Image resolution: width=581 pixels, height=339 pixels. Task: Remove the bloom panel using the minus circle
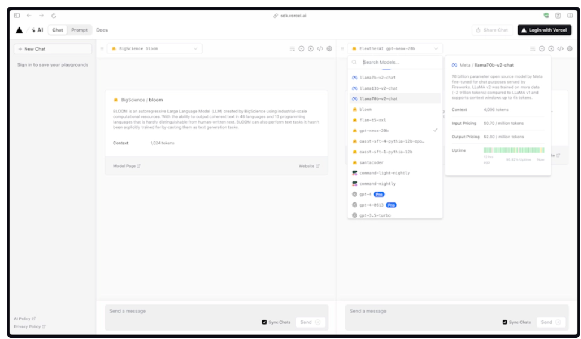301,48
